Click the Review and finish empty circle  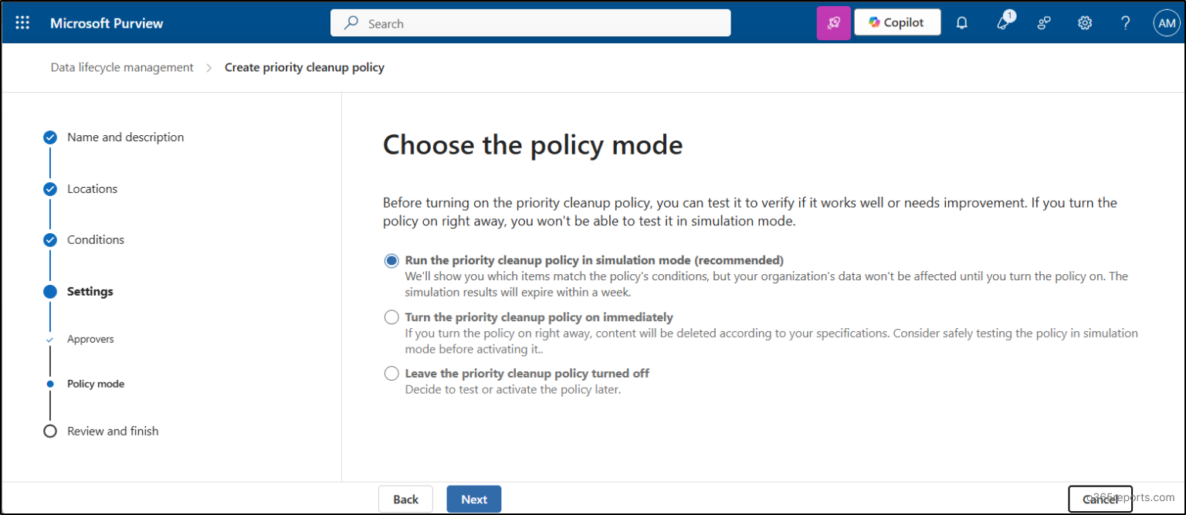pyautogui.click(x=50, y=432)
